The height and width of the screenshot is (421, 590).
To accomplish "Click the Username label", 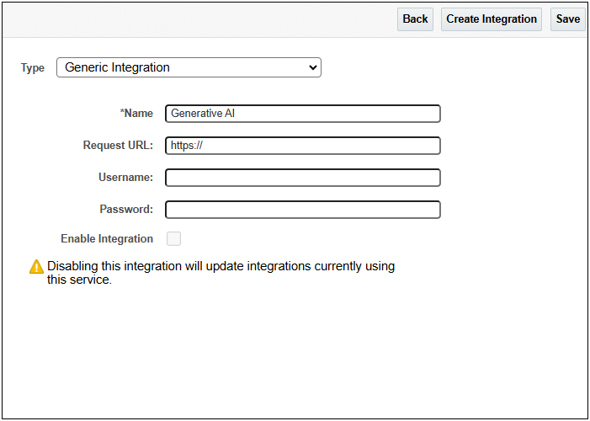I will coord(125,178).
